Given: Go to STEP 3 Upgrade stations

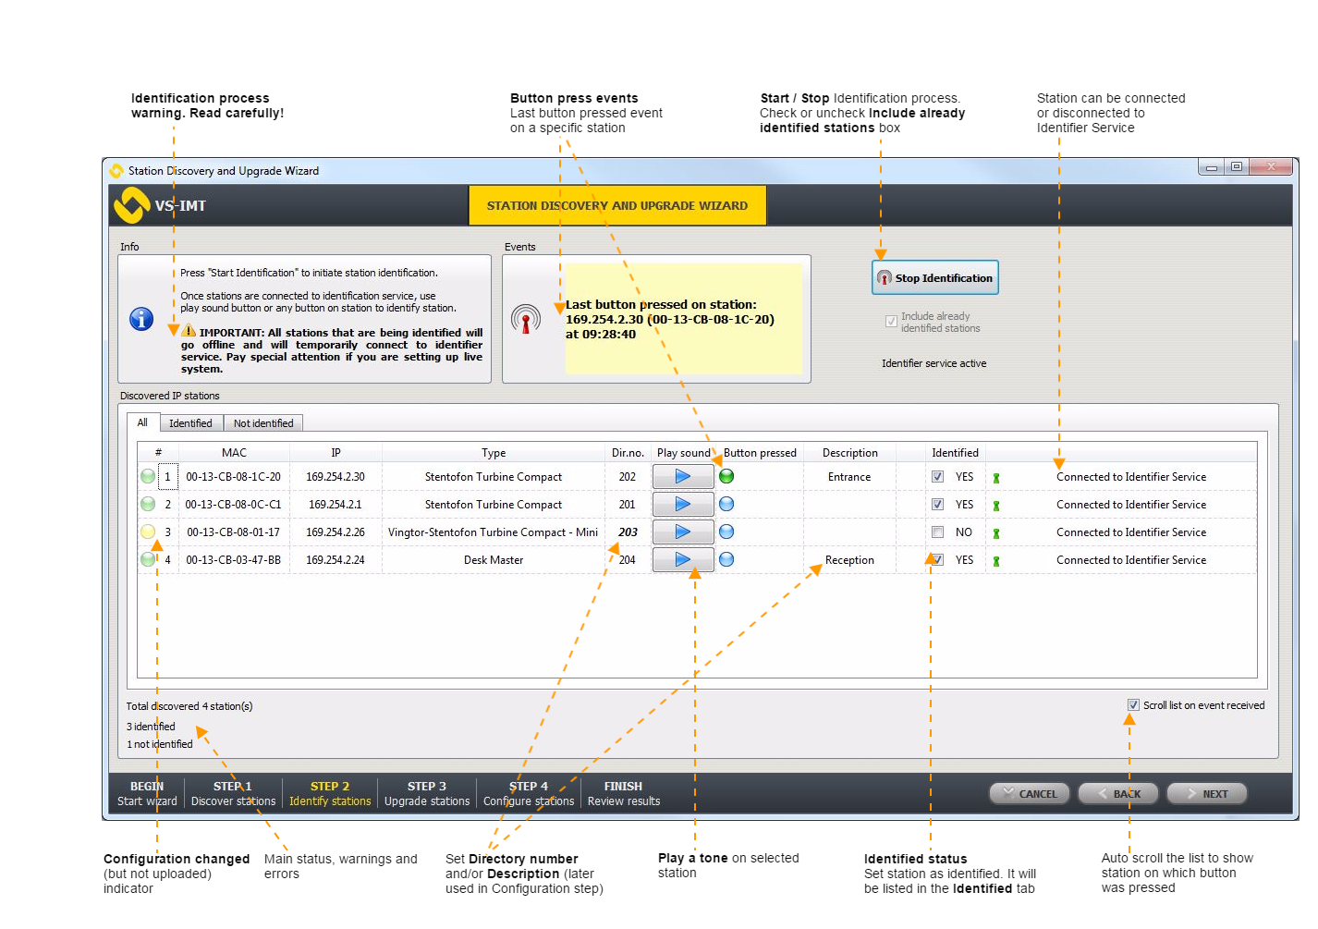Looking at the screenshot, I should [x=427, y=794].
